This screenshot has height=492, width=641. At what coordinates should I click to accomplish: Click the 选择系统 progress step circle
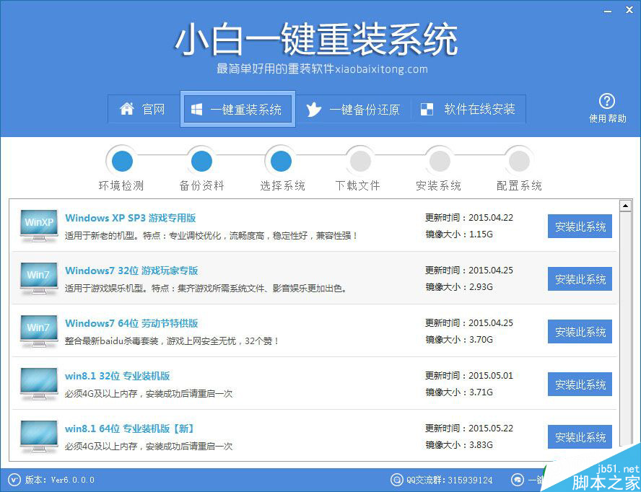point(280,160)
